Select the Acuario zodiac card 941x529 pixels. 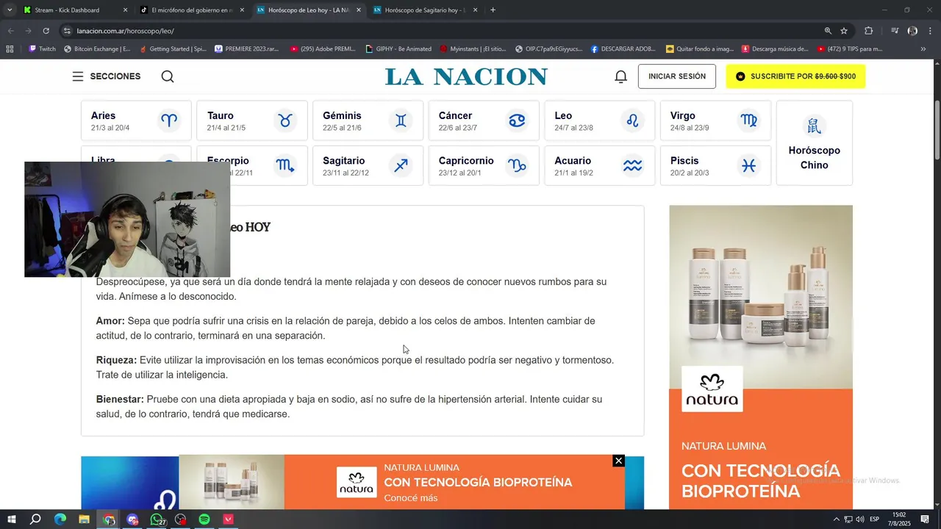pyautogui.click(x=599, y=165)
